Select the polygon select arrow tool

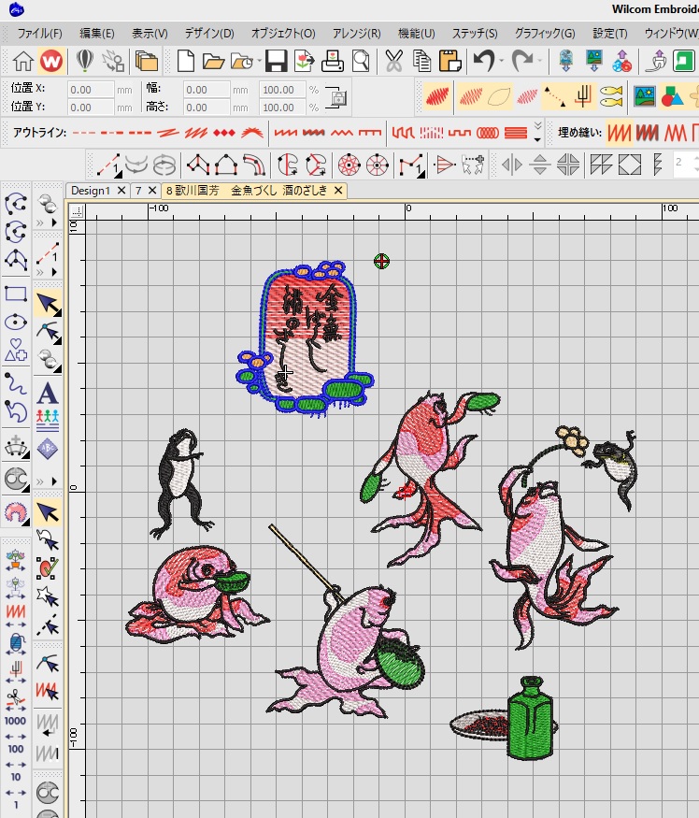click(48, 596)
